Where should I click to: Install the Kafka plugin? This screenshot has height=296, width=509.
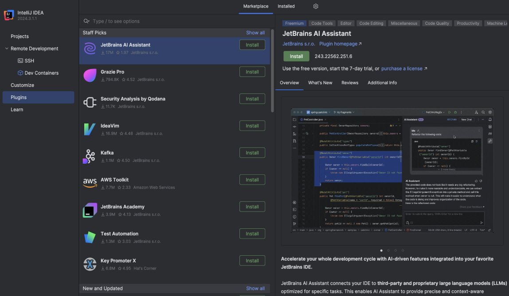pyautogui.click(x=252, y=153)
